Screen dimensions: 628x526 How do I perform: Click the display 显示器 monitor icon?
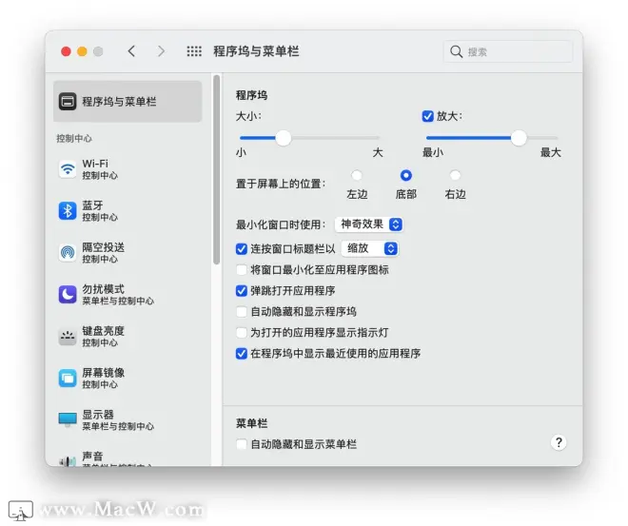point(68,419)
